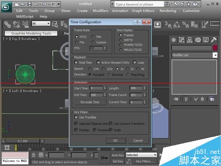This screenshot has width=221, height=166.
Task: Open the Edit menu
Action: click(19, 11)
